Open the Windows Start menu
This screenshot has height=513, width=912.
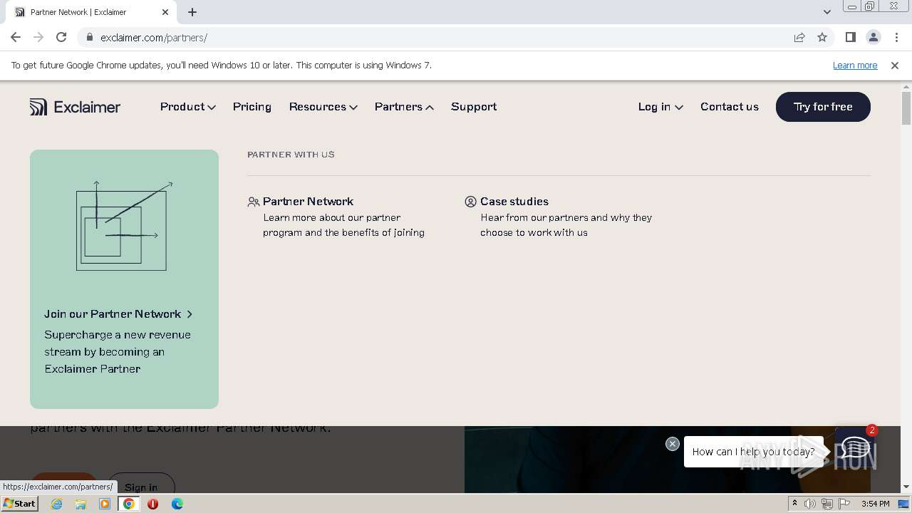tap(20, 504)
